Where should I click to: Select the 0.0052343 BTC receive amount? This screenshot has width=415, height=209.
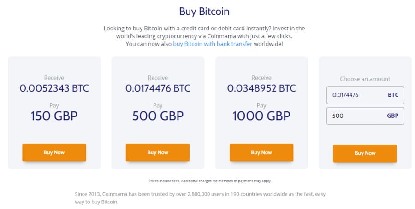point(54,88)
